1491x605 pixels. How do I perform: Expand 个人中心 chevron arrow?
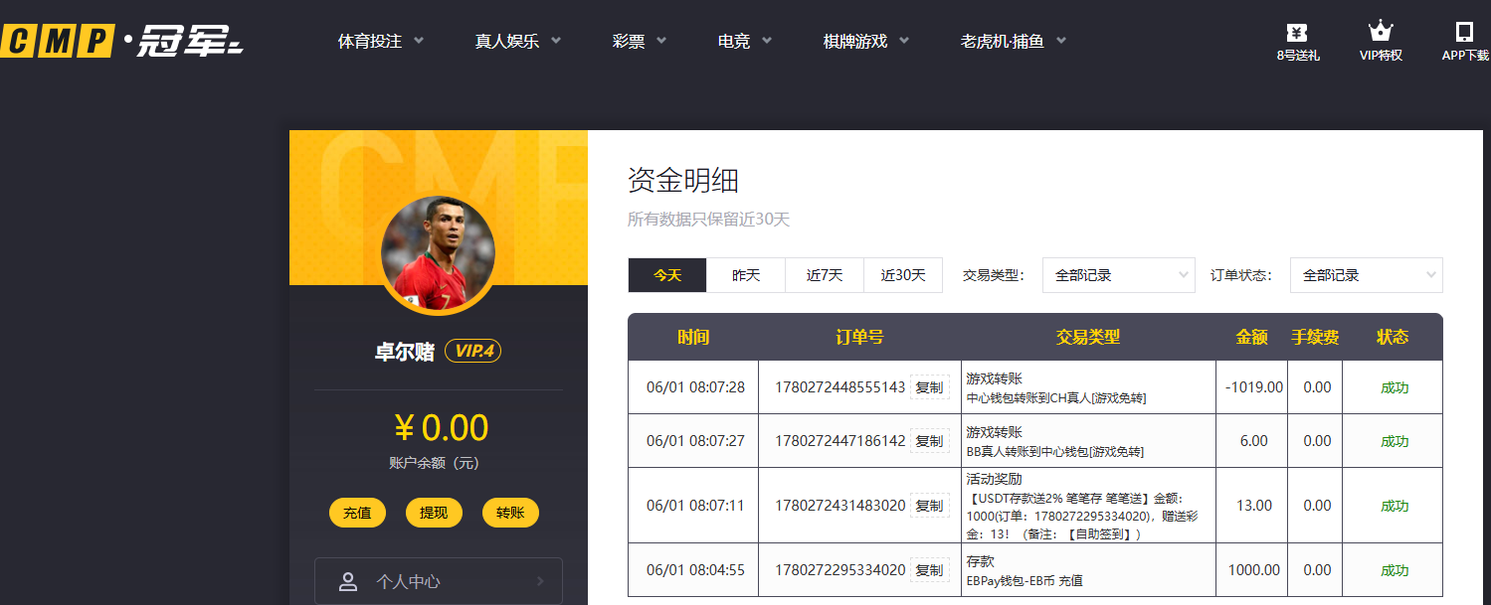(540, 582)
